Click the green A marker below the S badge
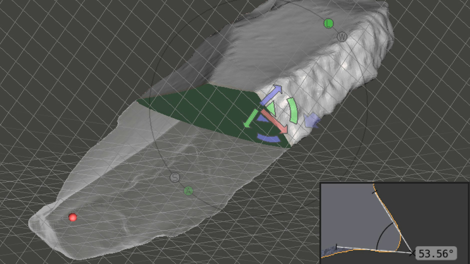 pyautogui.click(x=189, y=191)
